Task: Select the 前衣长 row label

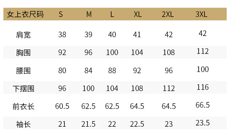Action: point(23,106)
